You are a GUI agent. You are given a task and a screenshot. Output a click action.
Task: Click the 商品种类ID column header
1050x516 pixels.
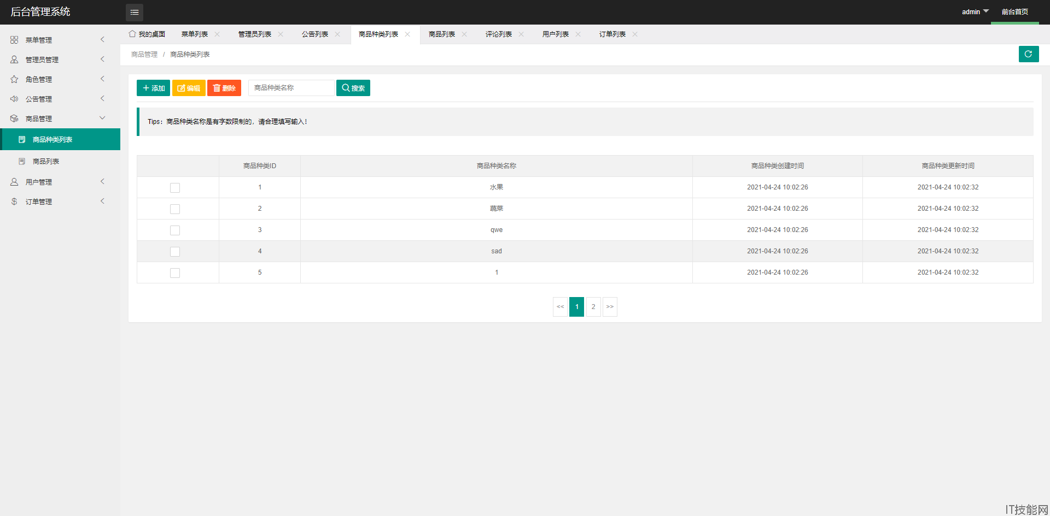pyautogui.click(x=260, y=166)
